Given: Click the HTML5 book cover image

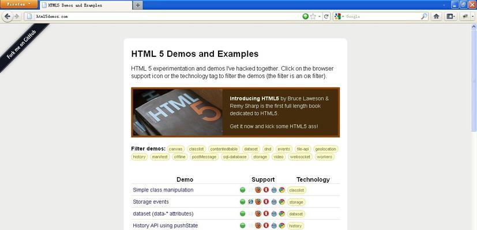Looking at the screenshot, I should (x=178, y=112).
